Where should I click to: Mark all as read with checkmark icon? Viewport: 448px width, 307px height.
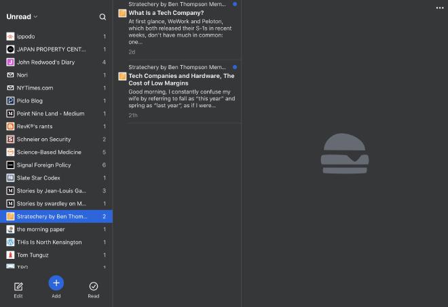[94, 286]
